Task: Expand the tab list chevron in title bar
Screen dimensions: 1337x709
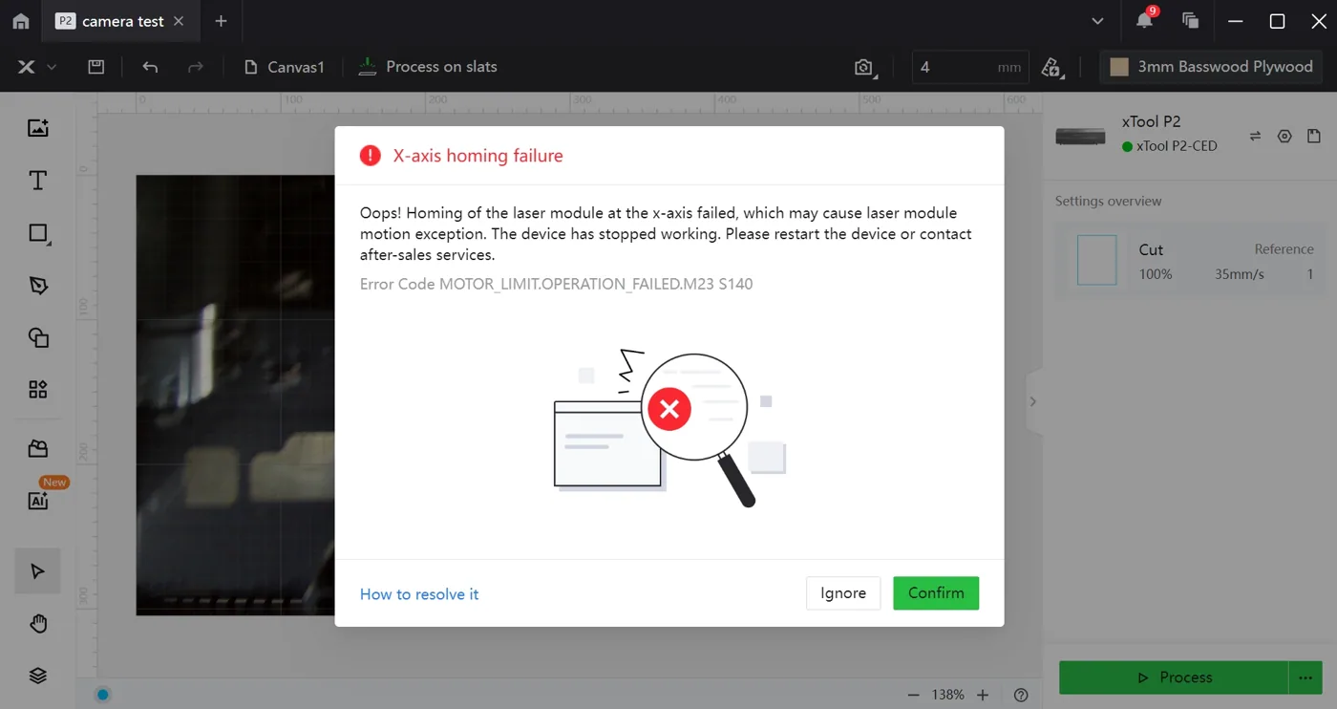Action: click(1097, 21)
